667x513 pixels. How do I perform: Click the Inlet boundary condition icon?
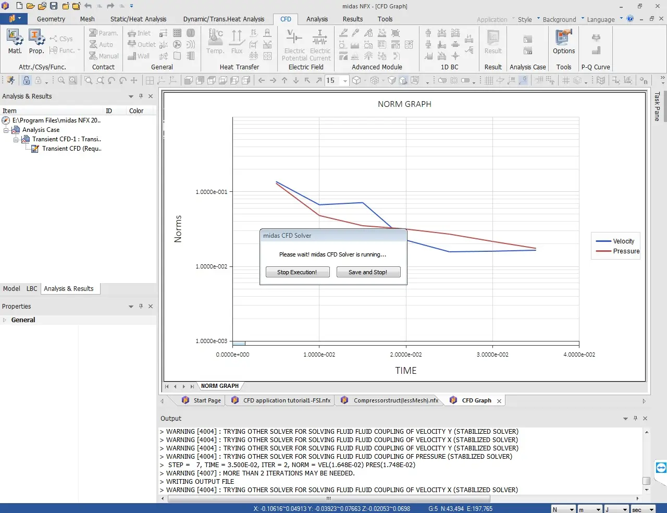pyautogui.click(x=139, y=33)
